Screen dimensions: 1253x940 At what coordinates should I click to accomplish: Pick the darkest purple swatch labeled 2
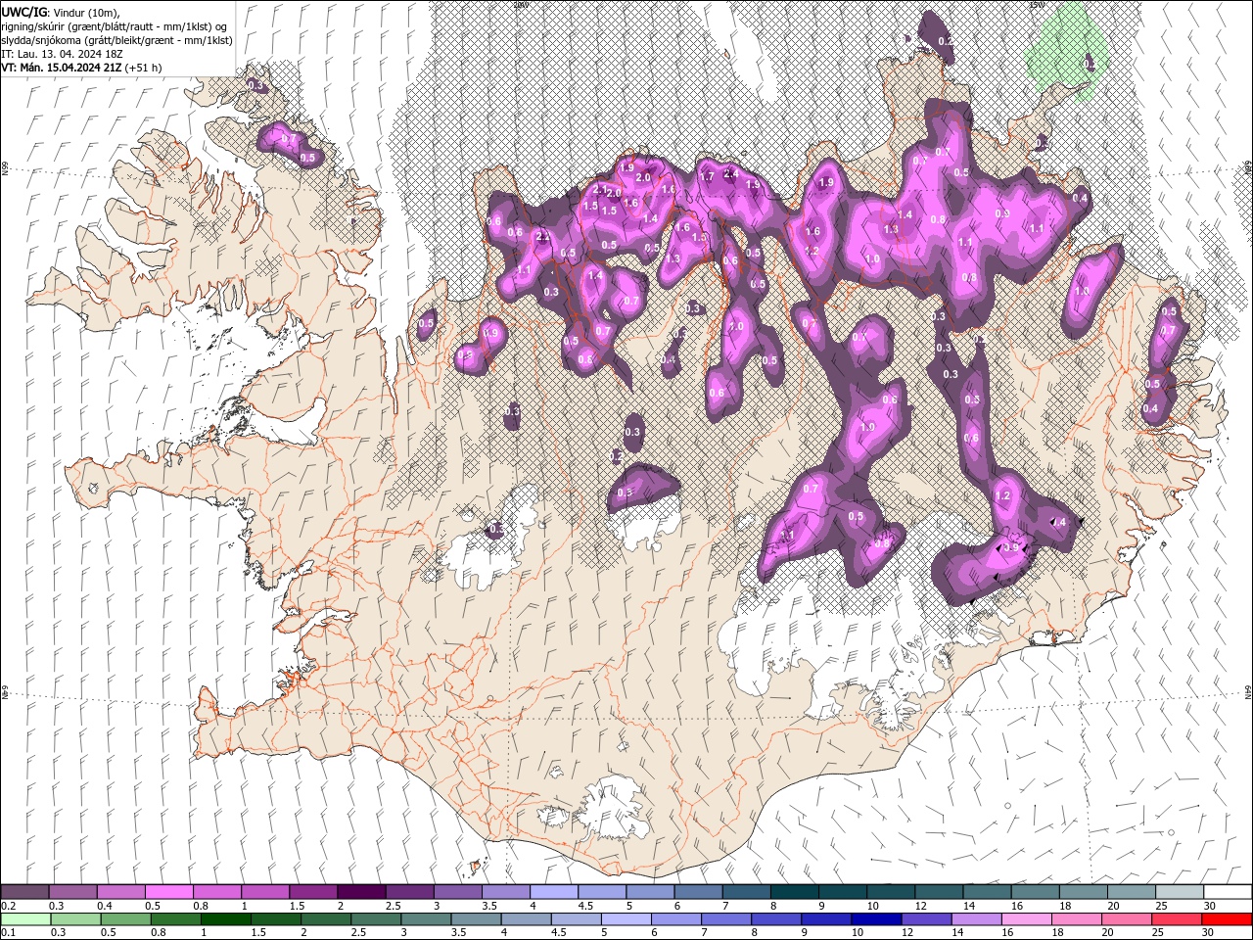360,891
